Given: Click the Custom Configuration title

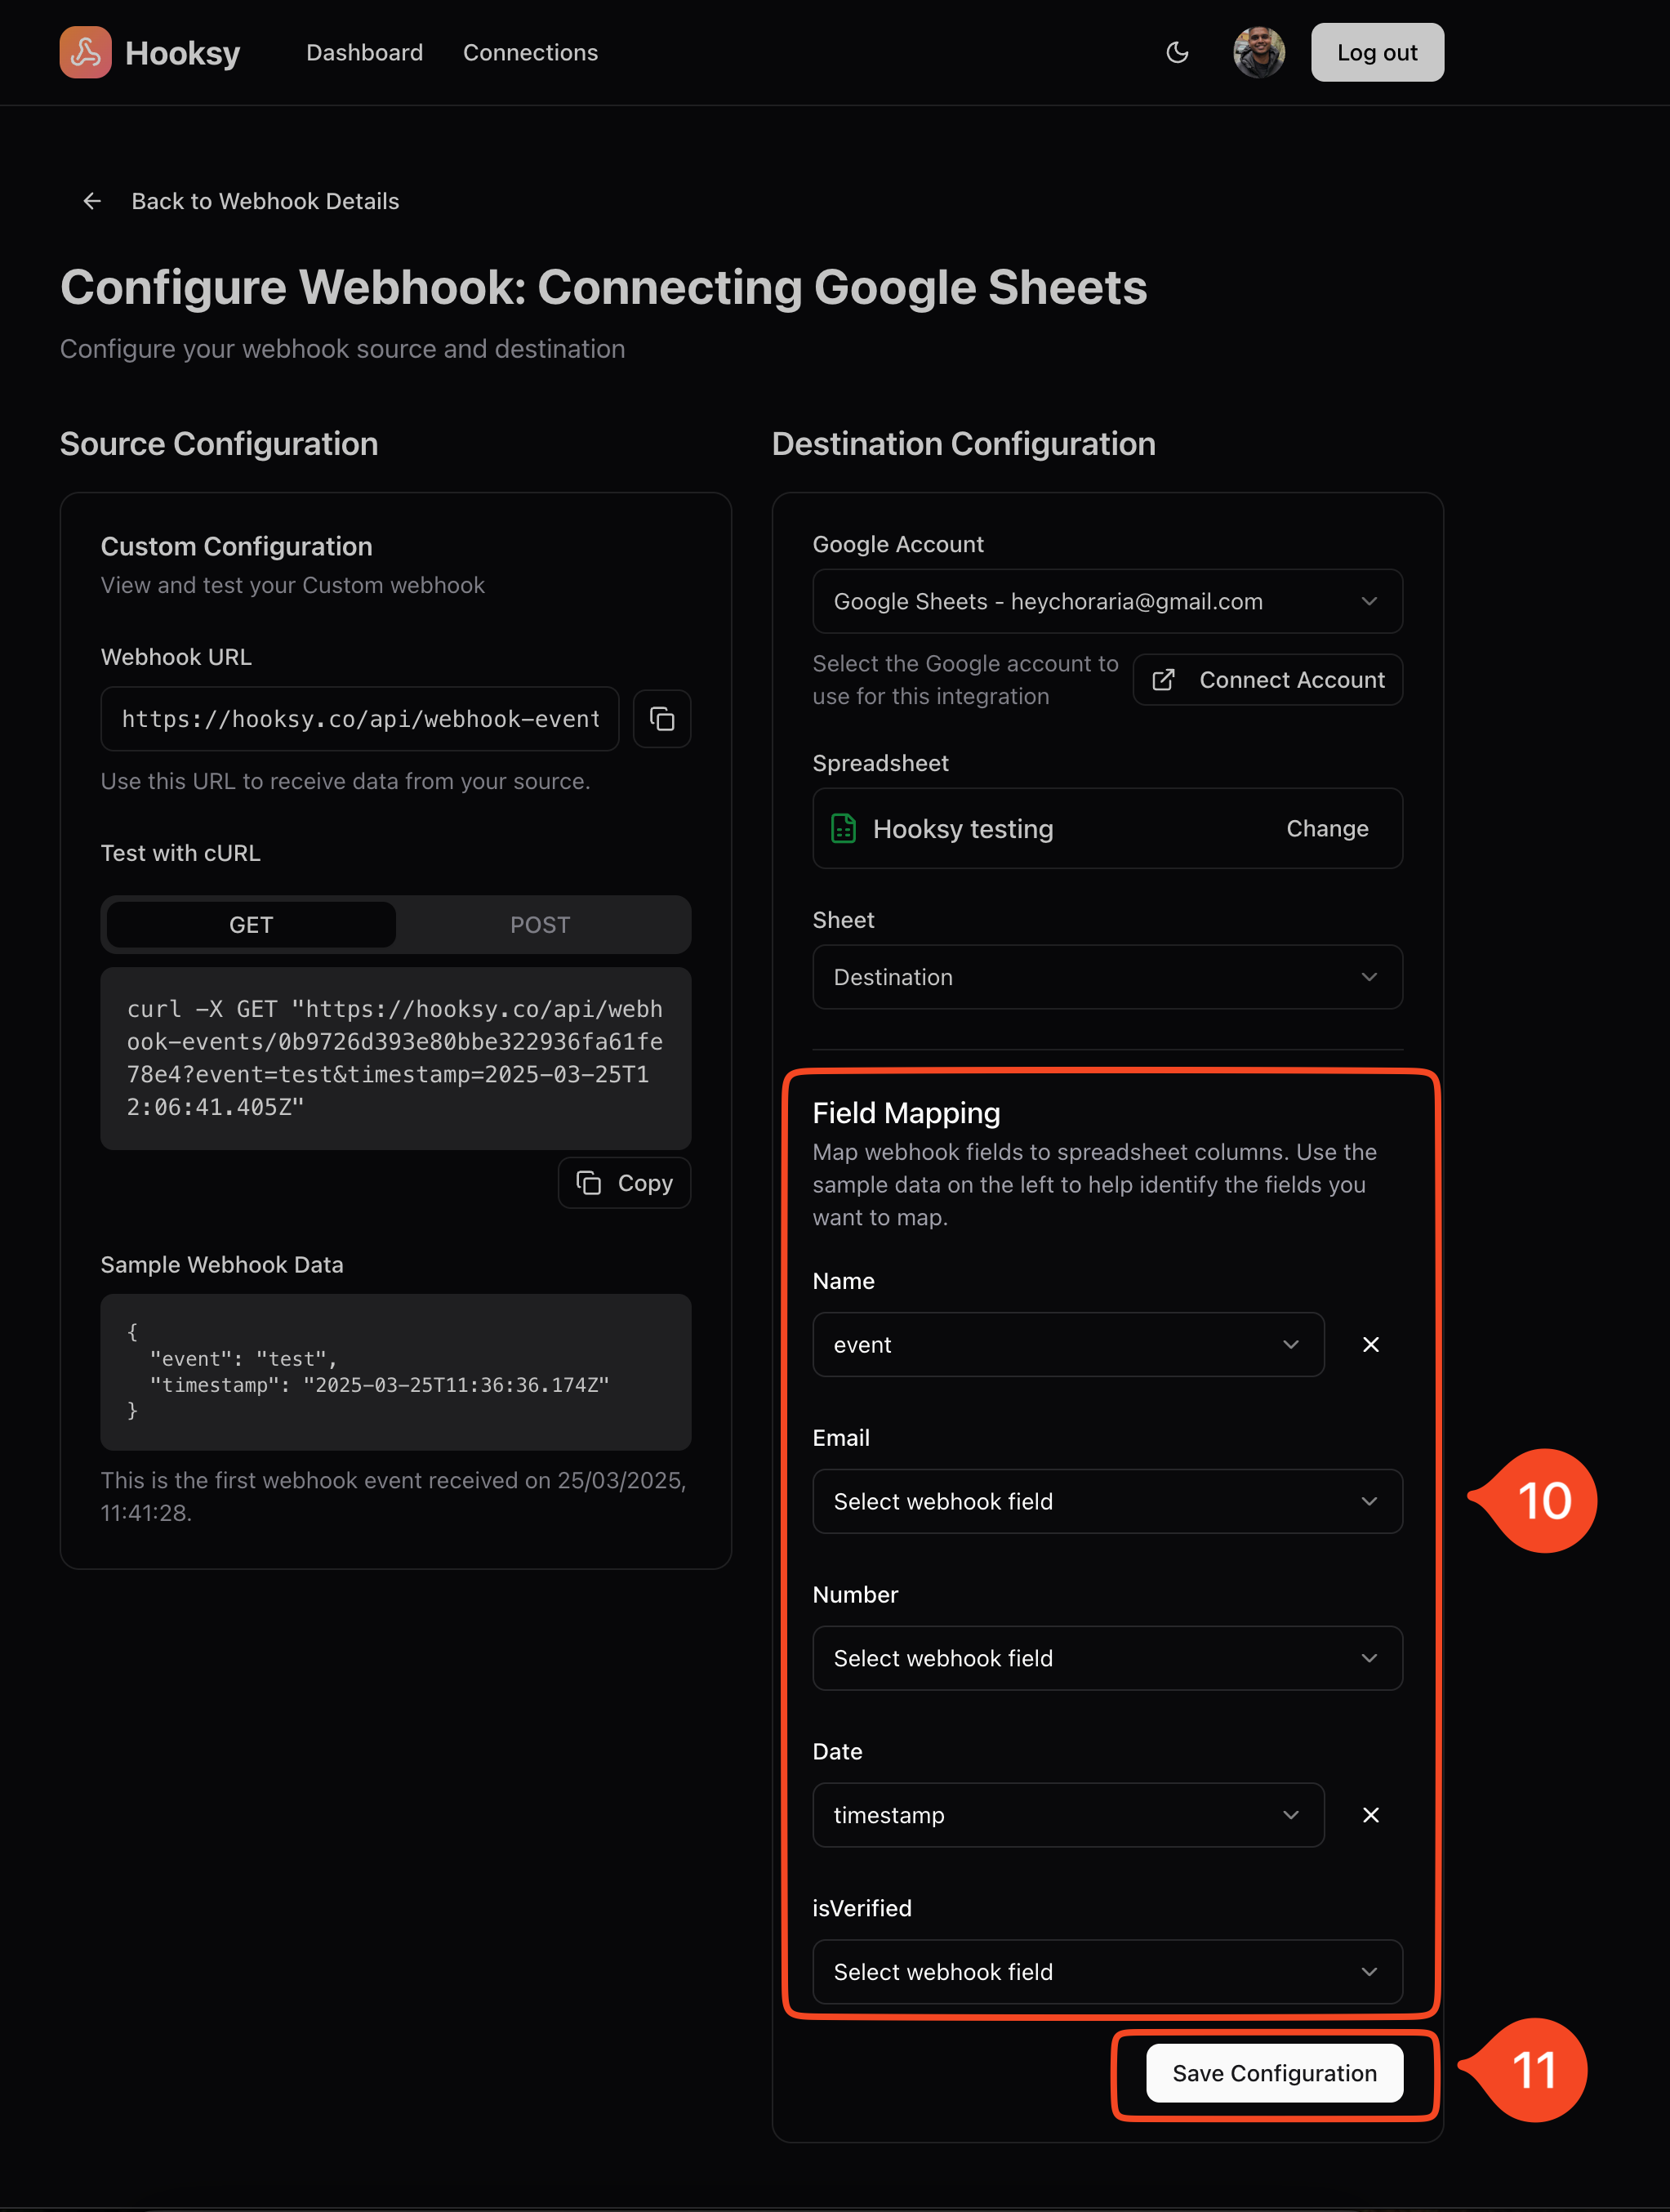Looking at the screenshot, I should click(x=236, y=546).
